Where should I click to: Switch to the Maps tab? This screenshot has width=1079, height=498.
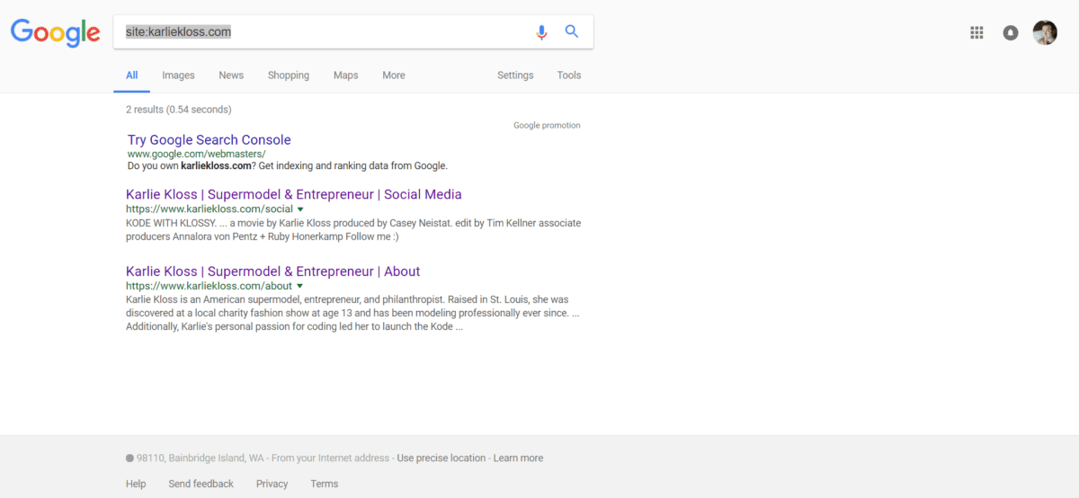click(346, 76)
